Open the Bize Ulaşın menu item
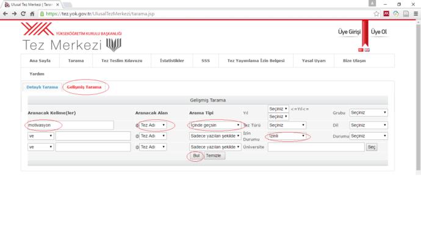This screenshot has width=421, height=236. click(x=354, y=61)
